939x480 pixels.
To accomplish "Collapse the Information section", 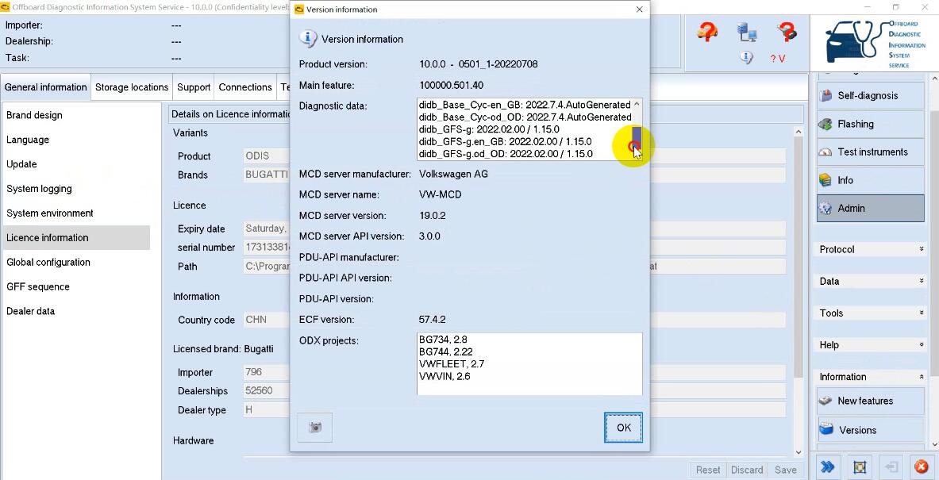I will [x=872, y=376].
